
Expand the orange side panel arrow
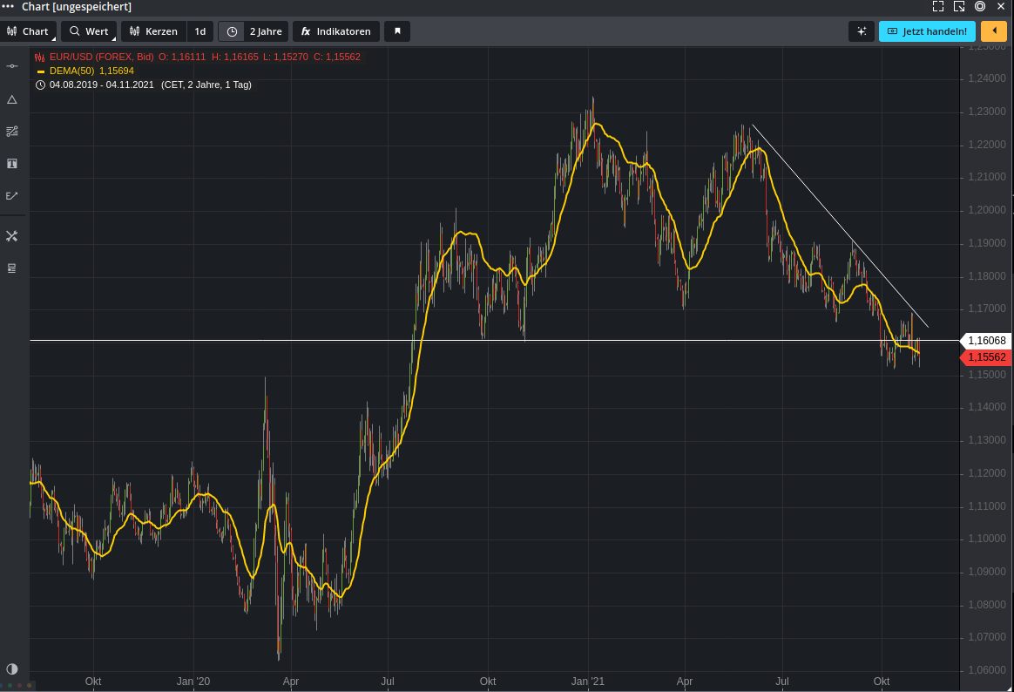click(x=993, y=31)
